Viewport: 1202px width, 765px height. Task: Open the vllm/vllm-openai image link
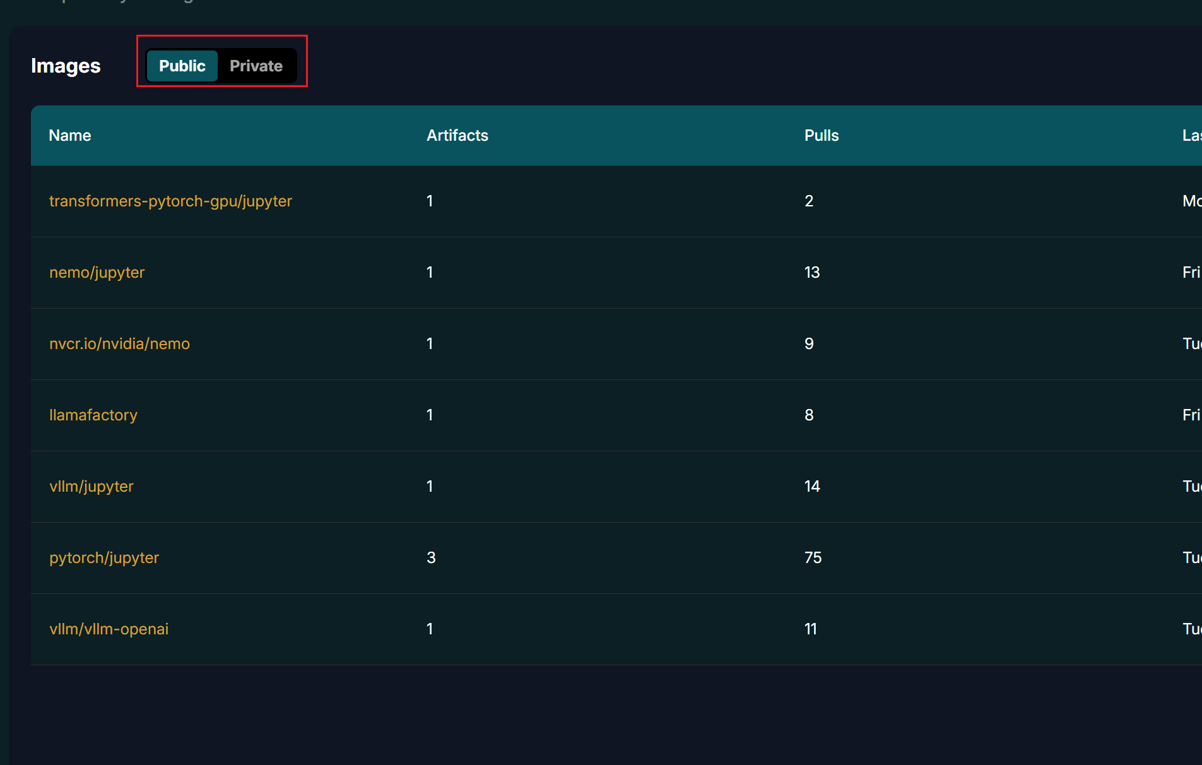pyautogui.click(x=109, y=629)
